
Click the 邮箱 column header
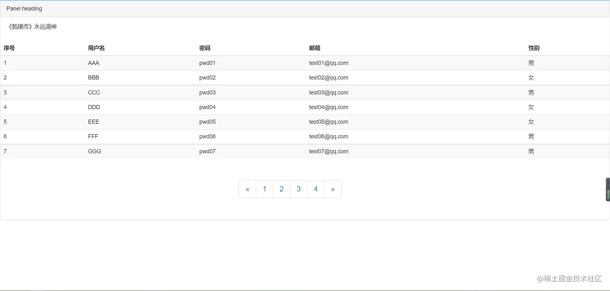pyautogui.click(x=315, y=48)
